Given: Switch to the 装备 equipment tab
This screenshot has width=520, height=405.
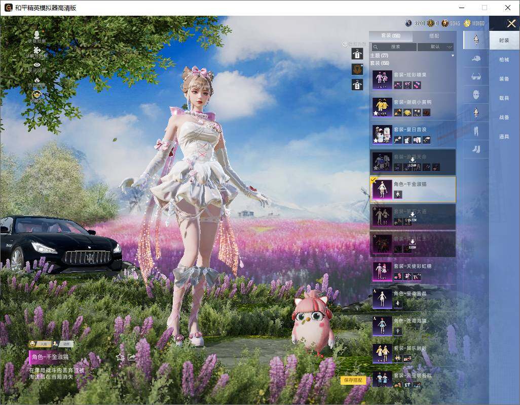Looking at the screenshot, I should point(504,79).
